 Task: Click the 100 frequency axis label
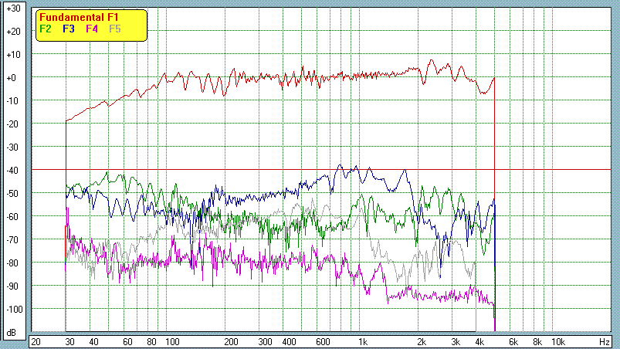click(x=172, y=342)
